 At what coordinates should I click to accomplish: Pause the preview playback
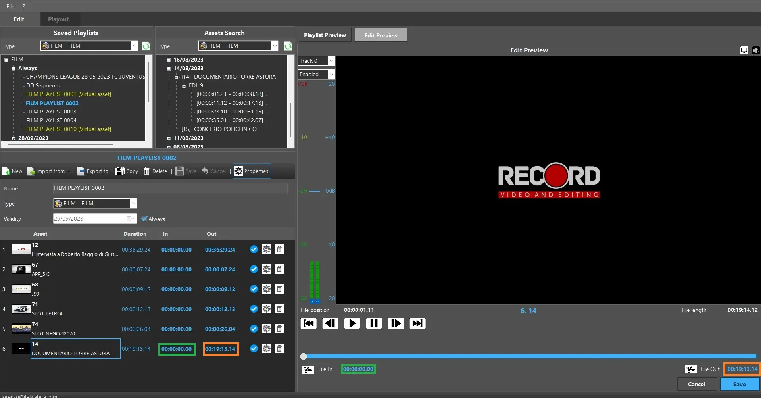coord(374,323)
